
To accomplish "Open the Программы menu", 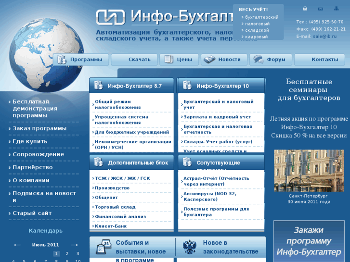I will [x=81, y=60].
